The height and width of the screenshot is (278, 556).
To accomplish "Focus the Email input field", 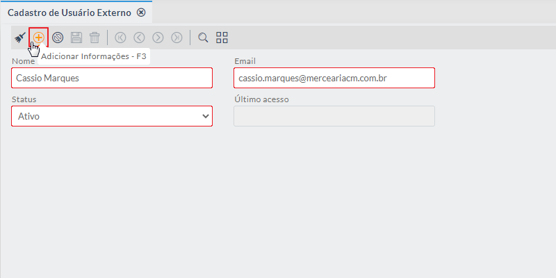I will [334, 78].
